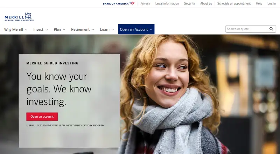
Task: Visit the Security page link
Action: coord(189,3)
